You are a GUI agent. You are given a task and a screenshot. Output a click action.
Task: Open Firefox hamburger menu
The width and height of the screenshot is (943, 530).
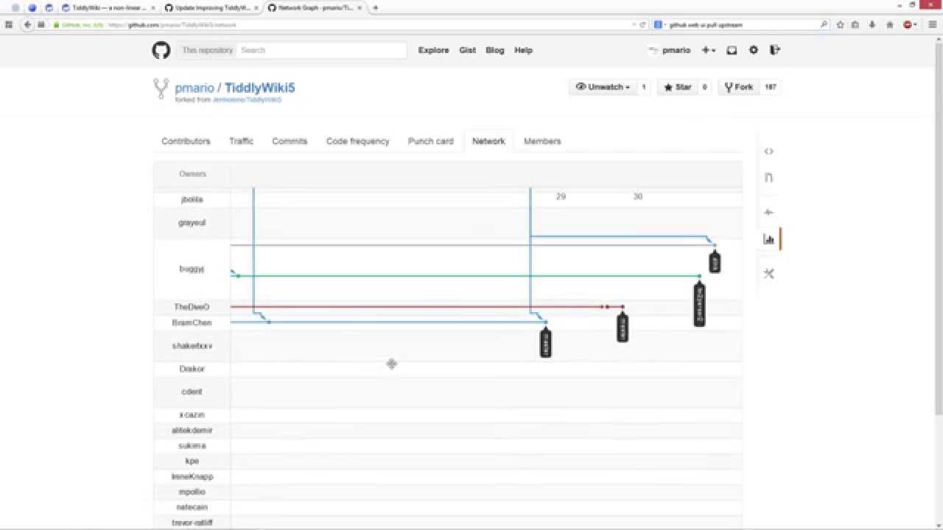pyautogui.click(x=931, y=24)
